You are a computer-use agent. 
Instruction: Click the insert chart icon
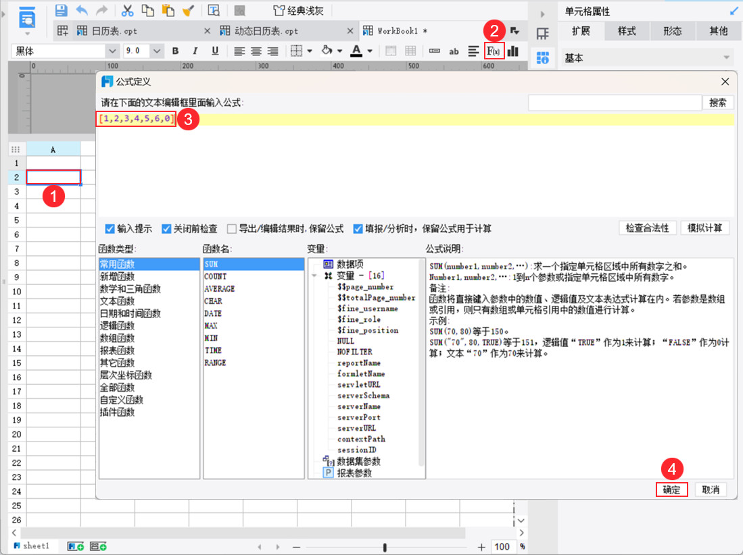pos(513,51)
